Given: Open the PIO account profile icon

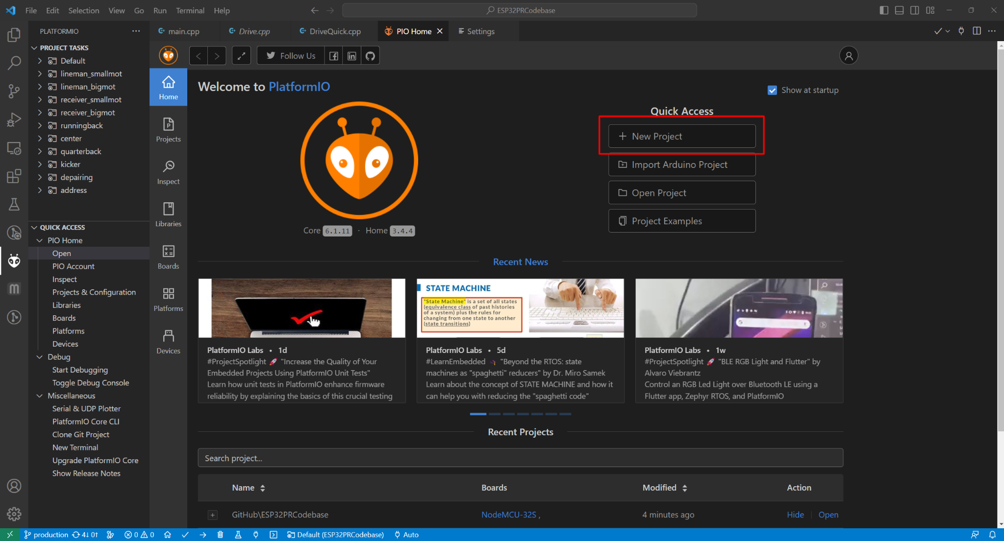Looking at the screenshot, I should click(x=849, y=56).
